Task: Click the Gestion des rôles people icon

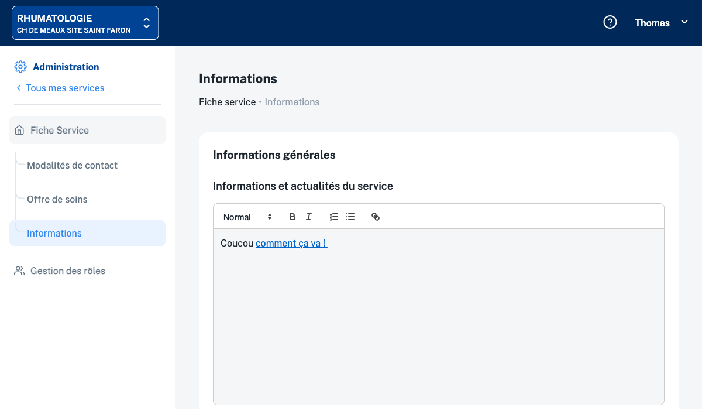Action: [x=19, y=271]
